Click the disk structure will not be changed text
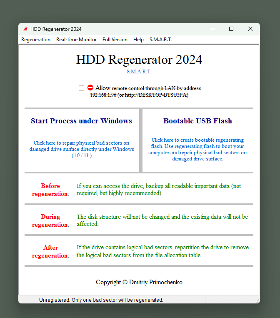 click(x=162, y=220)
